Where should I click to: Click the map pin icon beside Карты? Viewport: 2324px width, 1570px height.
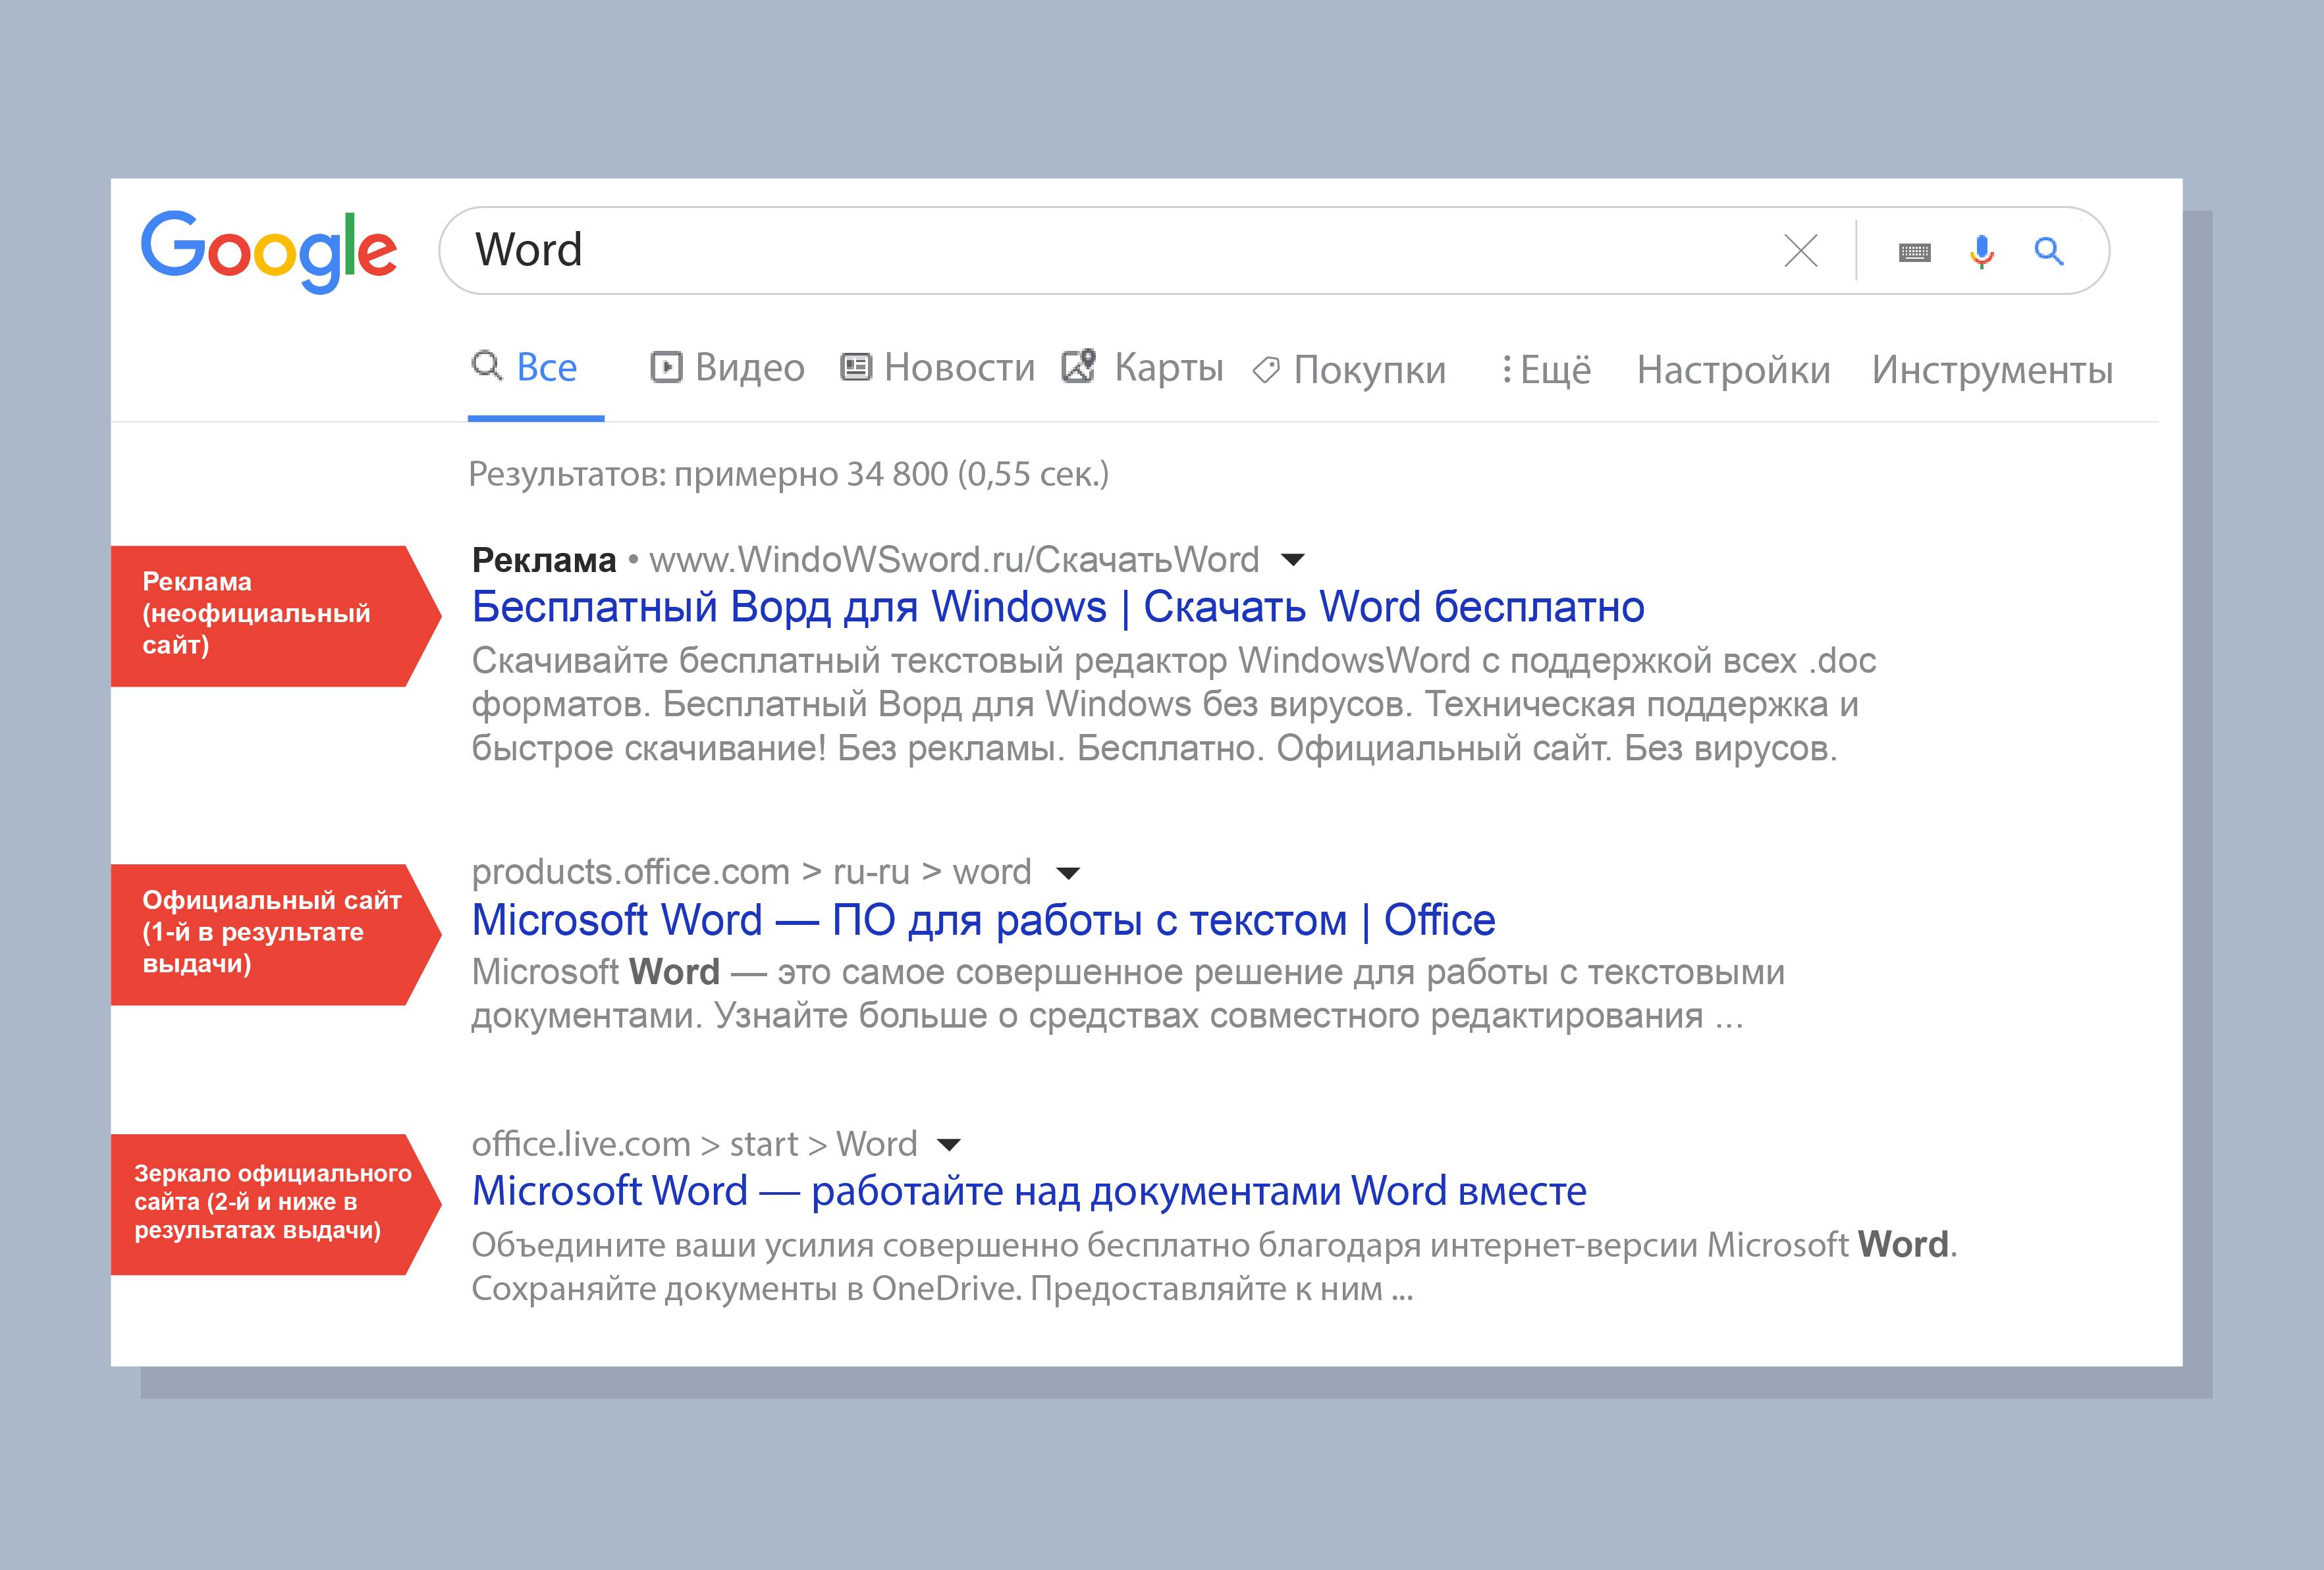pos(1079,366)
